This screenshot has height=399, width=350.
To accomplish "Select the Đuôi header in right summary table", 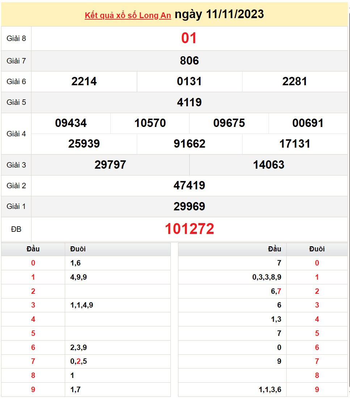I will click(x=316, y=249).
